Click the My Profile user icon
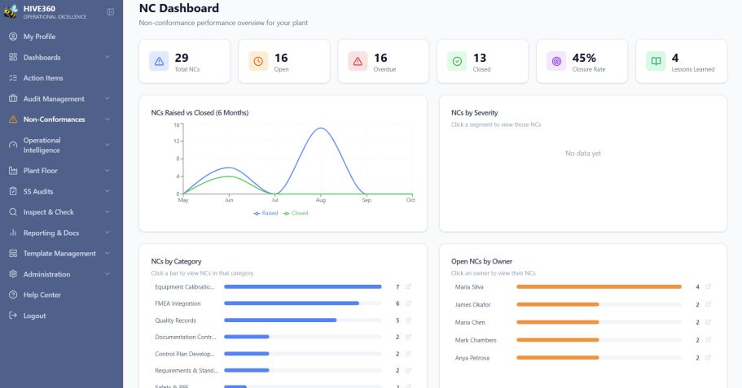Screen dimensions: 742x388 (13, 37)
